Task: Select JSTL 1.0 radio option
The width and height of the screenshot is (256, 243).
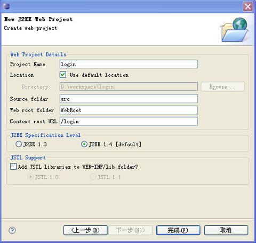Action: click(x=30, y=177)
